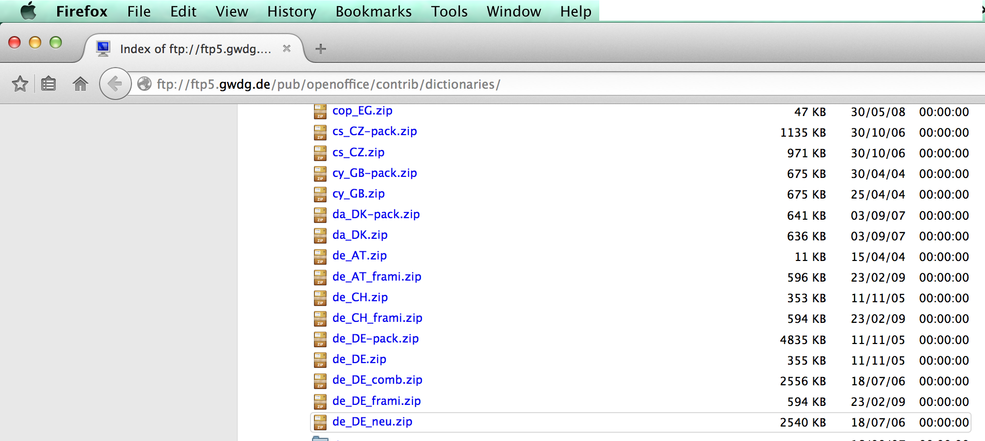Open a new tab with plus button
The height and width of the screenshot is (441, 985).
click(320, 49)
